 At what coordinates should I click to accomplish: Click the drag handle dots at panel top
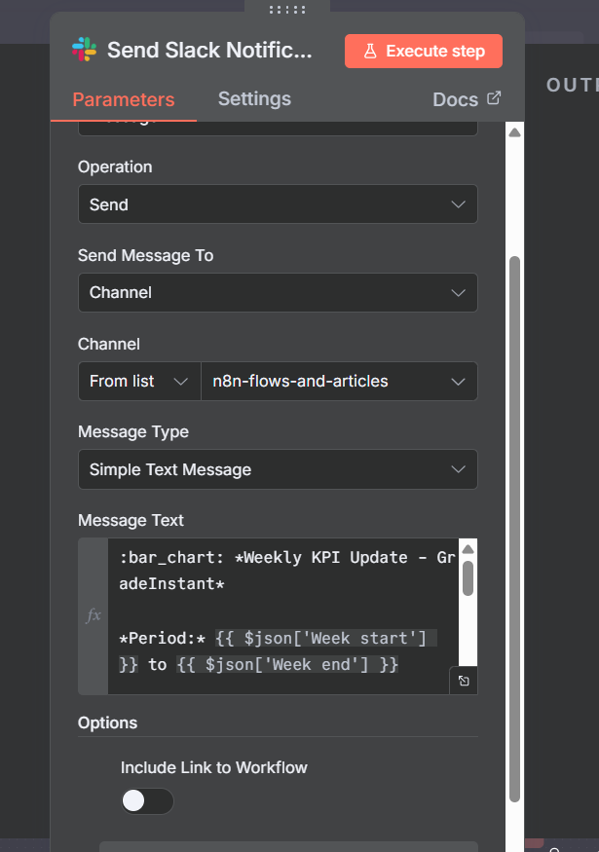click(x=286, y=9)
